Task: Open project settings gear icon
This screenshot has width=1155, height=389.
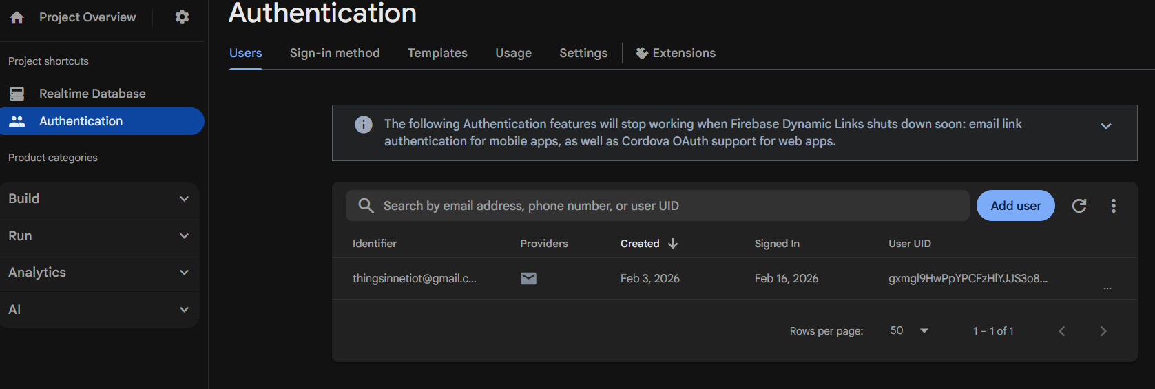Action: [182, 17]
